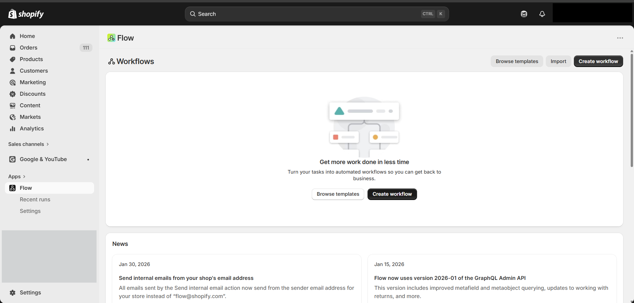Screen dimensions: 634x303
Task: Click the Analytics bar chart icon
Action: click(13, 129)
